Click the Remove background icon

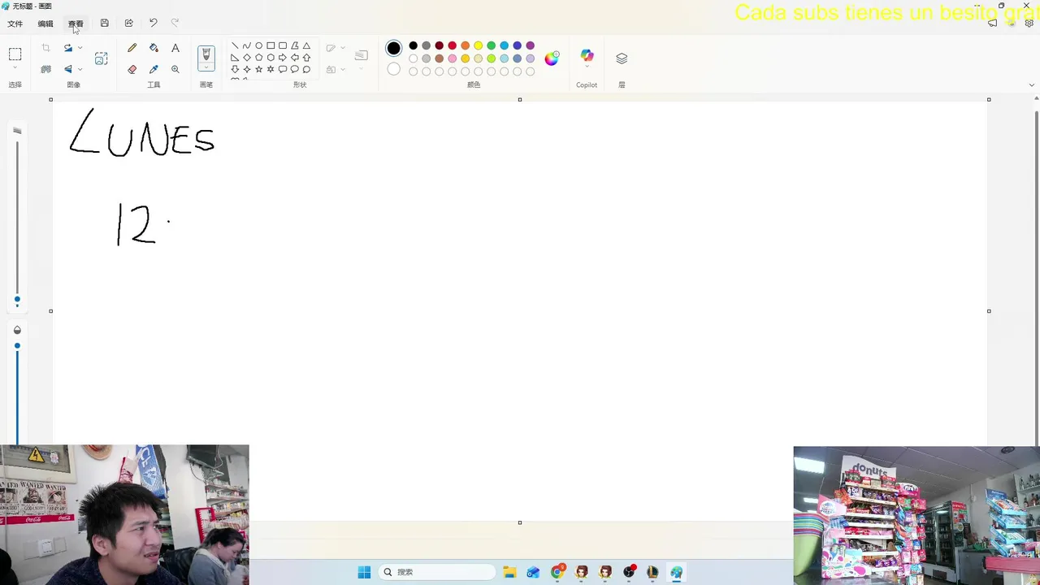coord(45,69)
